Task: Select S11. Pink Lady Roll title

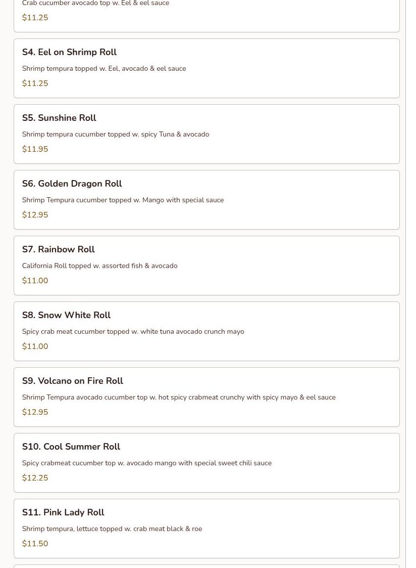Action: pyautogui.click(x=63, y=513)
